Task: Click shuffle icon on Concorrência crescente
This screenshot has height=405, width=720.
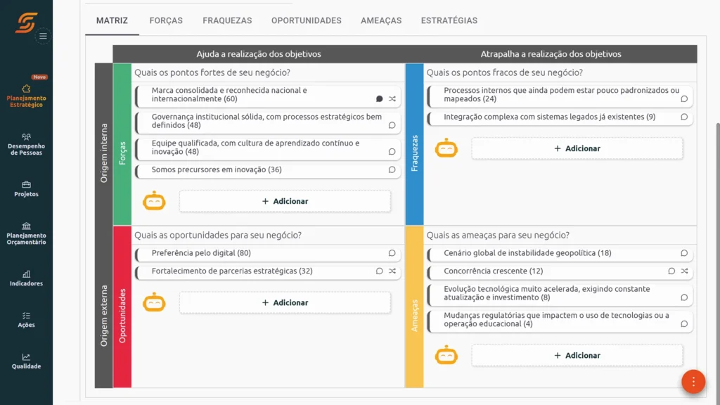Action: (x=684, y=271)
